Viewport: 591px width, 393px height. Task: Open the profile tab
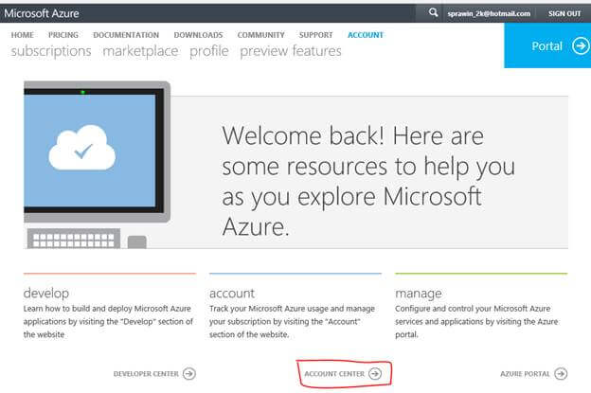pos(208,51)
